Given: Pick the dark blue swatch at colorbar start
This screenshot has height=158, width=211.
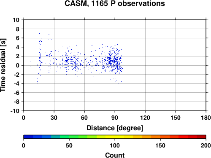Looking at the screenshot, I should click(x=28, y=137).
